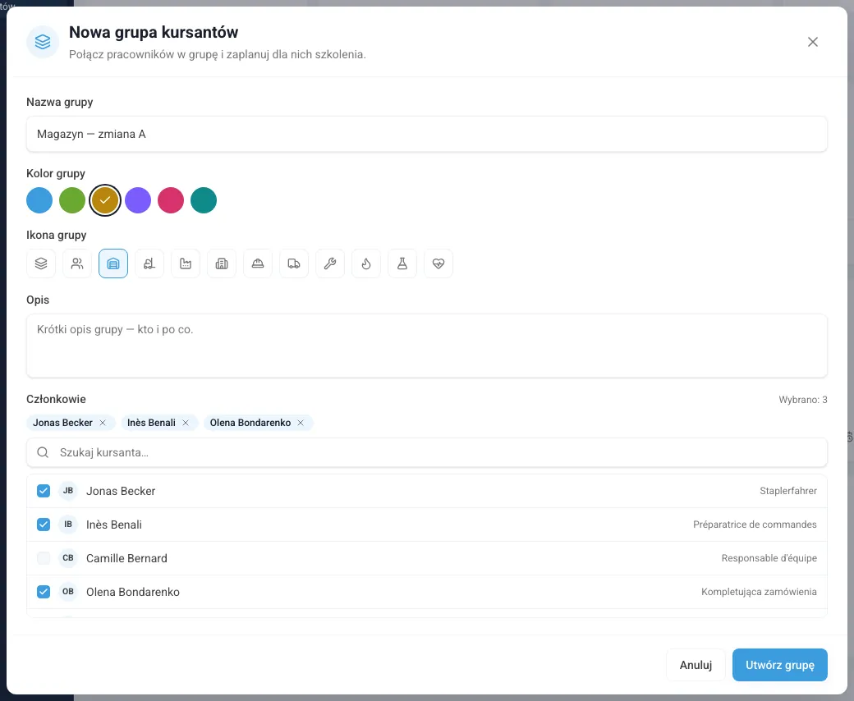Image resolution: width=854 pixels, height=701 pixels.
Task: Select the purple group color
Action: (138, 200)
